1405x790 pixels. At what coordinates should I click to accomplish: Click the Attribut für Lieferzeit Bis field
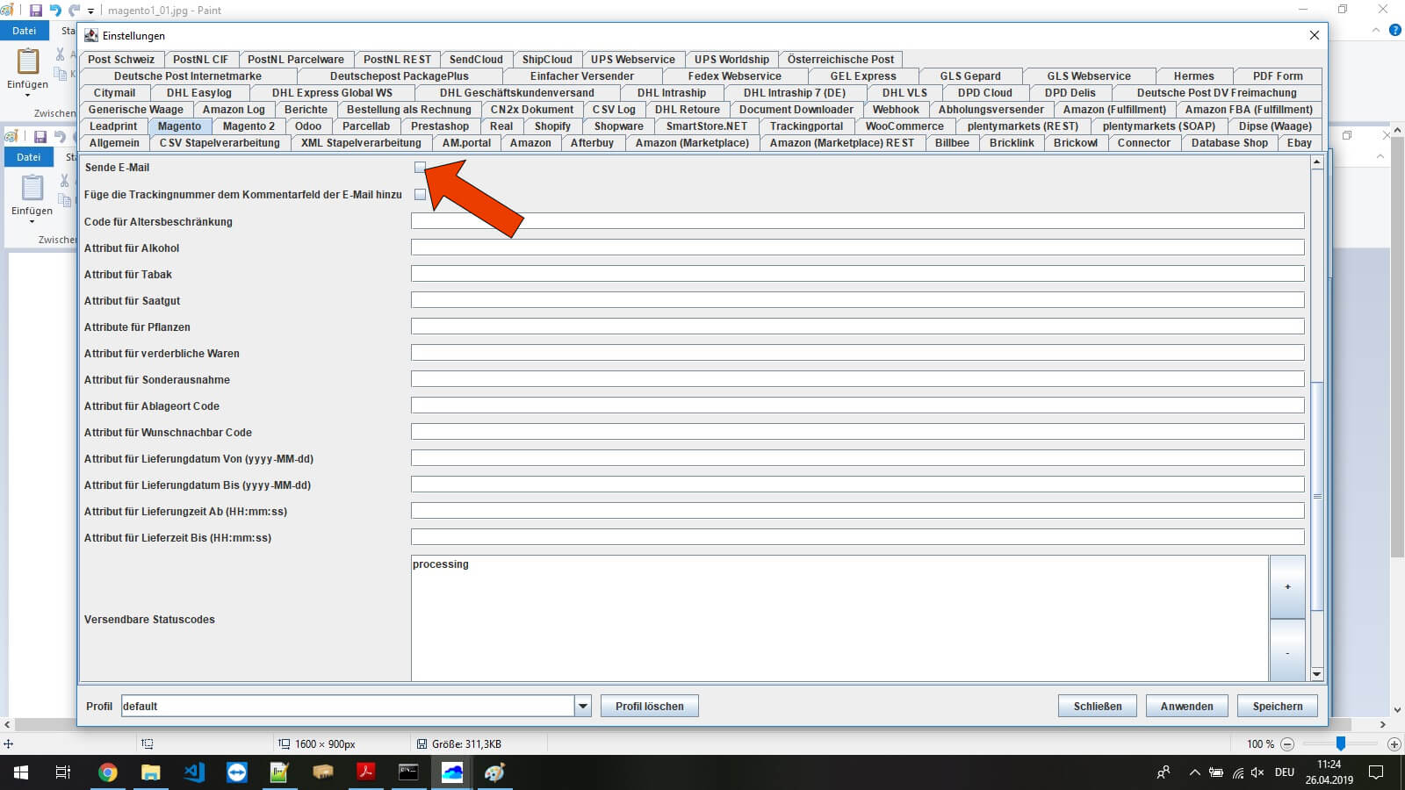click(x=858, y=537)
